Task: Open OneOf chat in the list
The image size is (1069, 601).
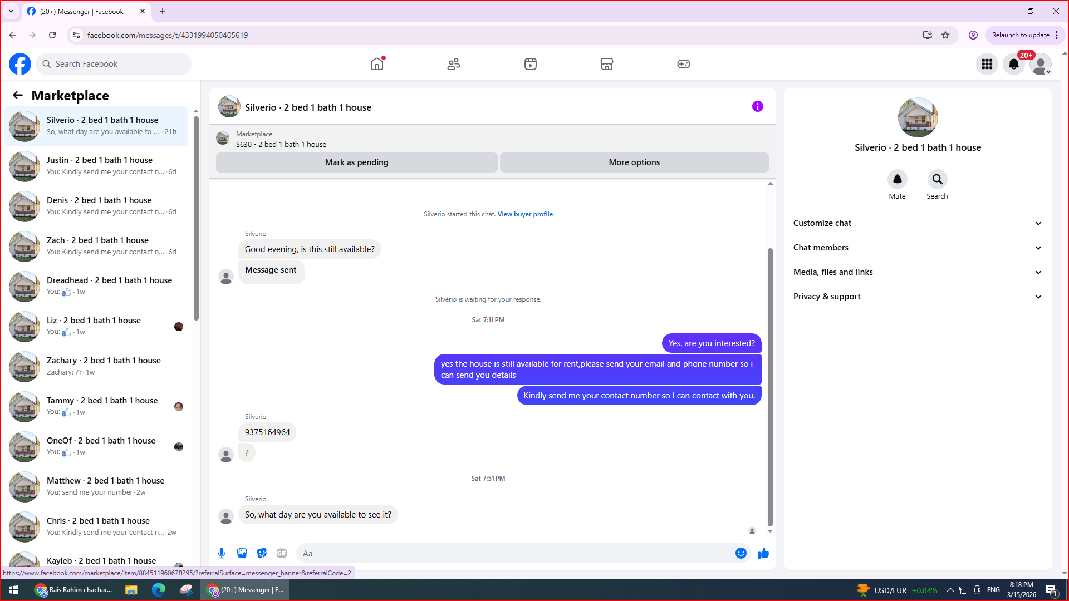Action: coord(96,447)
